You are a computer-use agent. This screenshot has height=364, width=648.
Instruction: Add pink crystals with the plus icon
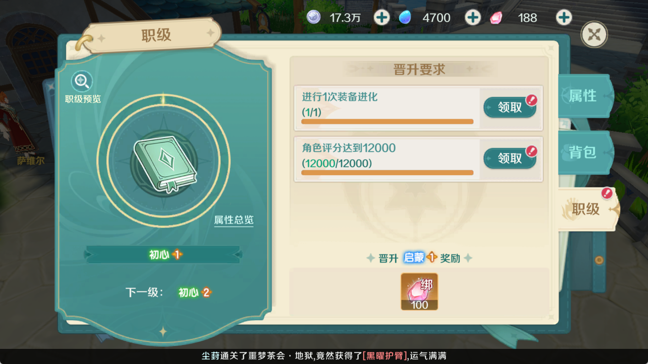[563, 18]
